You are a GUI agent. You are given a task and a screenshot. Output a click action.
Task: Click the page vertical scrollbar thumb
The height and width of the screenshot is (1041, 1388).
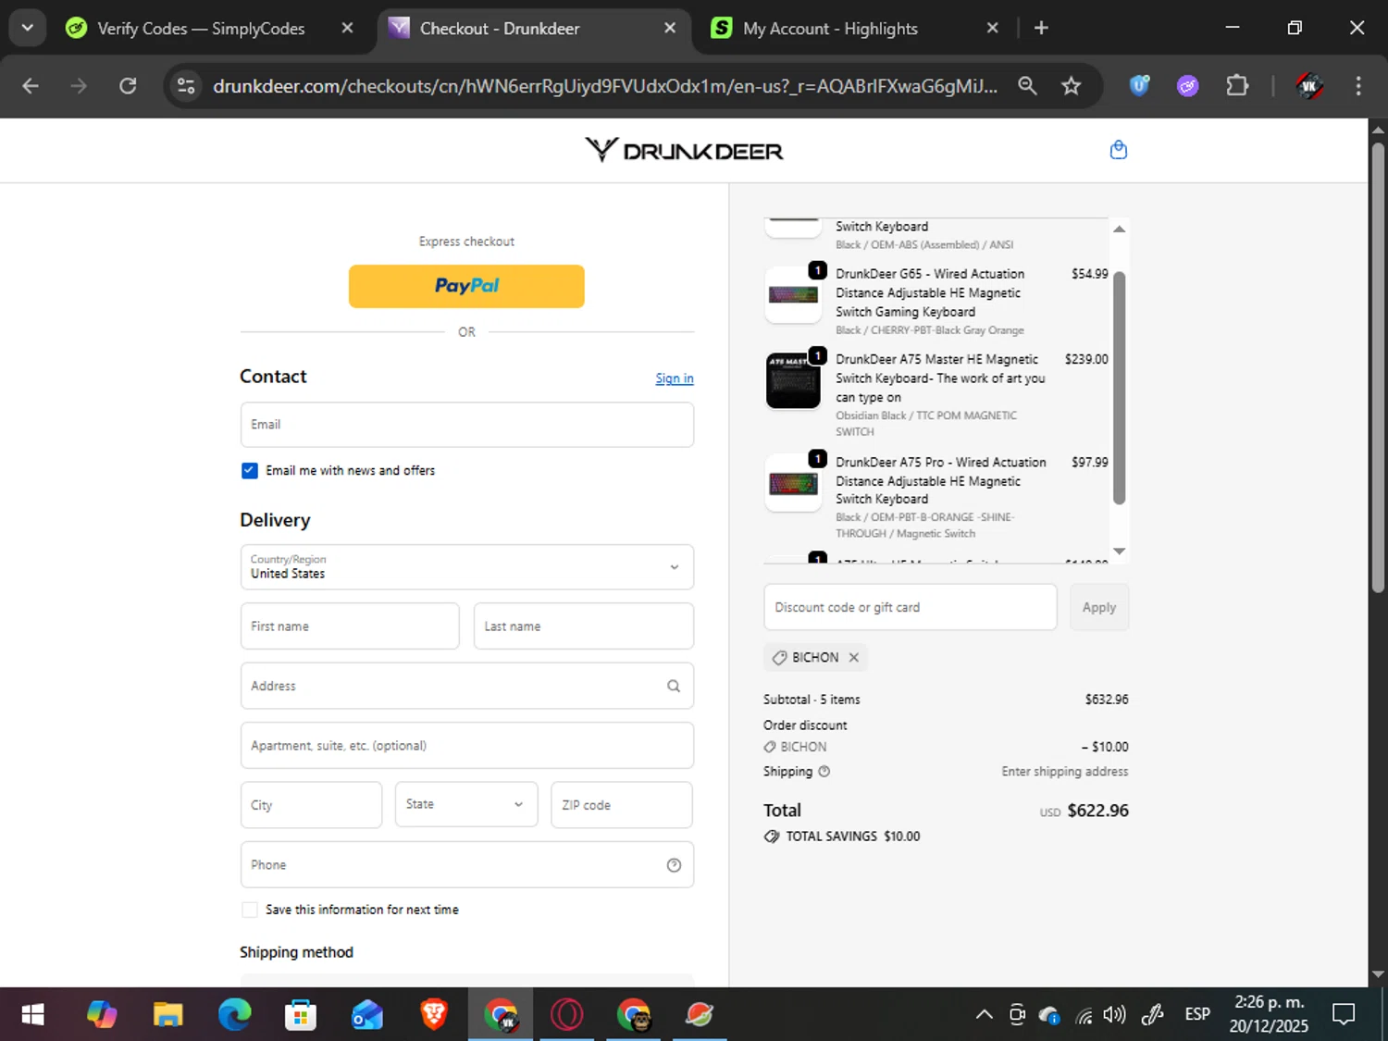1378,367
